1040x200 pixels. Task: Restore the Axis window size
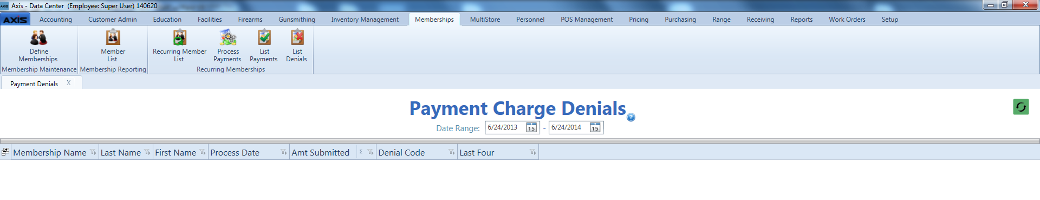[x=1005, y=5]
